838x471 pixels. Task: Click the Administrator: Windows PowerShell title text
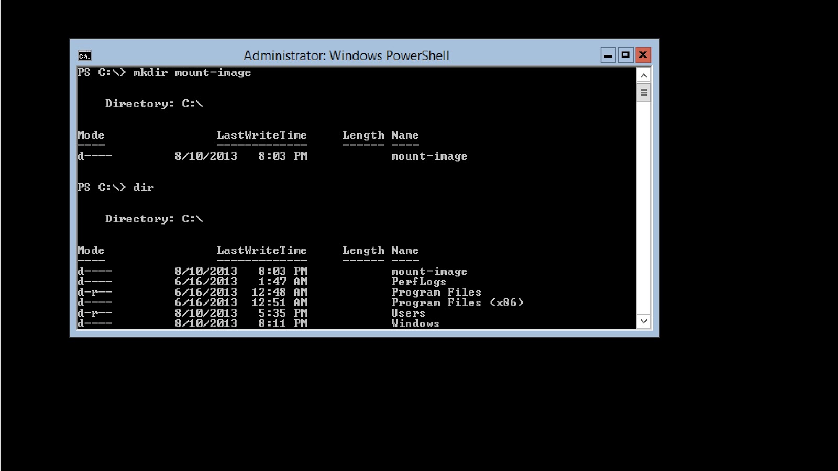pyautogui.click(x=347, y=55)
